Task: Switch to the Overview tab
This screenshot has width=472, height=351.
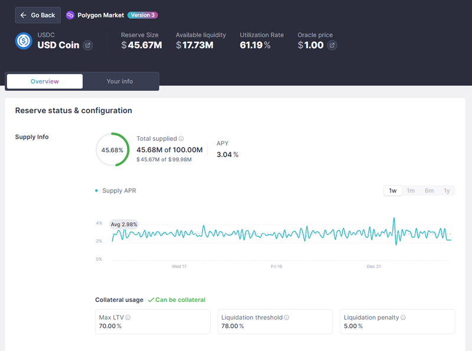Action: pyautogui.click(x=45, y=81)
